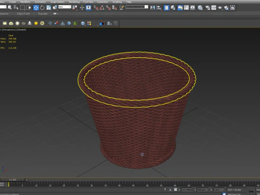This screenshot has width=260, height=195.
Task: Toggle Keyboard Shortcut Override button
Action: tap(88, 8)
